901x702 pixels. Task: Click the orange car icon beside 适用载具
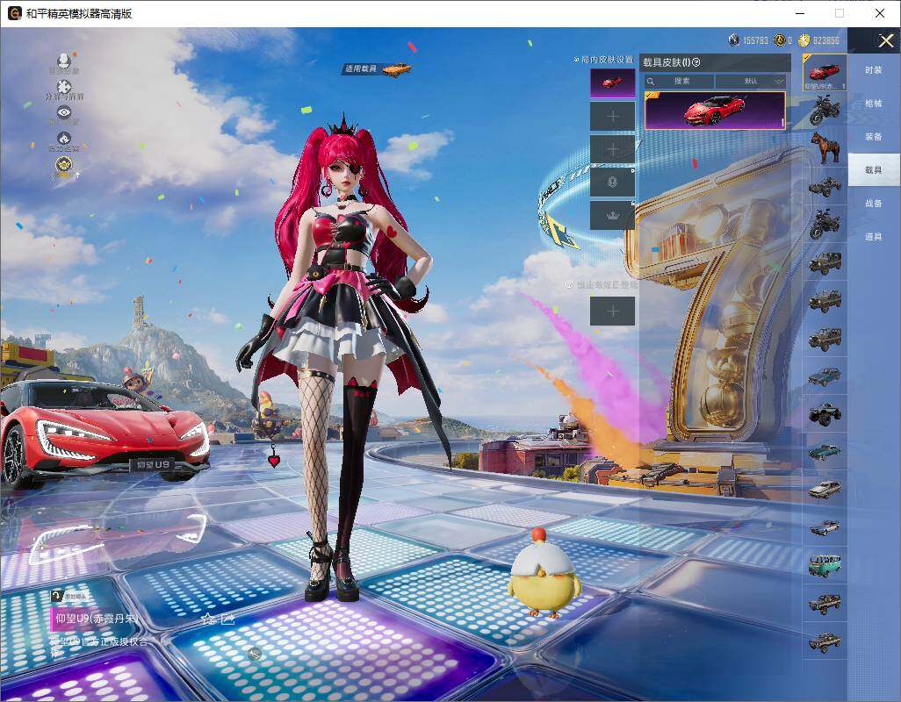tap(396, 69)
